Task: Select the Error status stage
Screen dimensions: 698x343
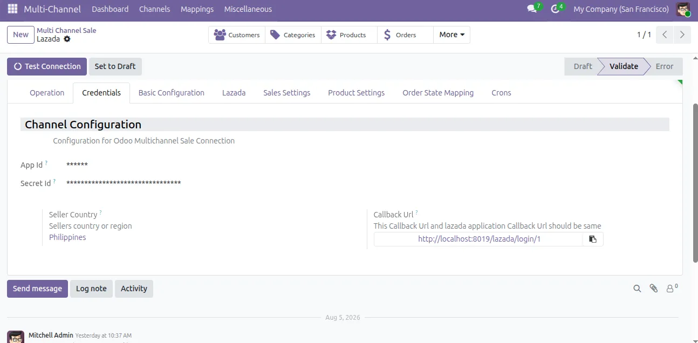Action: coord(665,66)
